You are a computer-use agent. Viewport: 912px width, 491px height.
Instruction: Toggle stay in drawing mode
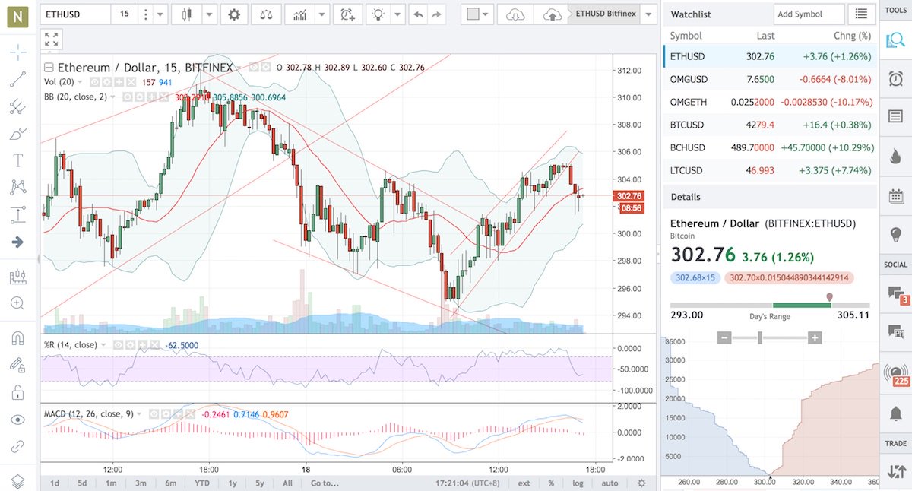pos(18,365)
